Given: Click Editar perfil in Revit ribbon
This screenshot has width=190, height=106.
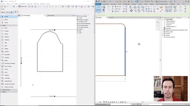Looking at the screenshot, I should [x=175, y=9].
